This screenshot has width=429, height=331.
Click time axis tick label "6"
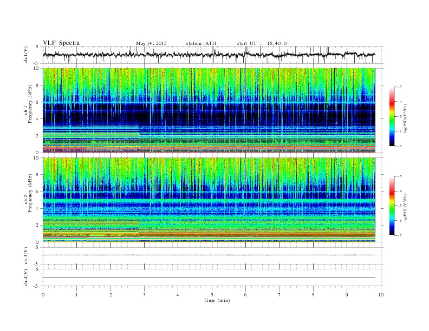point(245,295)
